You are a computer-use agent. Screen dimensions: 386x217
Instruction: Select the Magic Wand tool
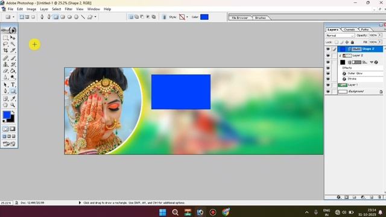click(x=13, y=44)
